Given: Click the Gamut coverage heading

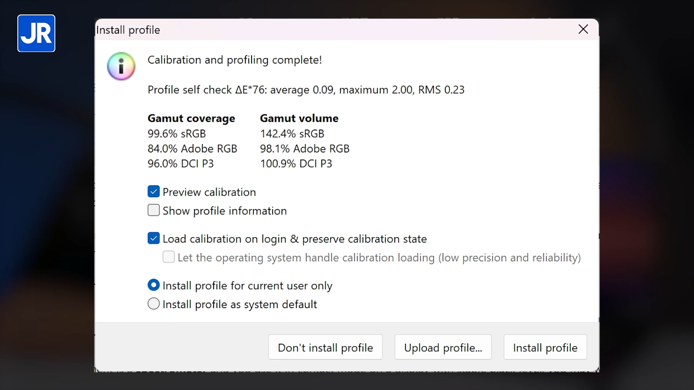Looking at the screenshot, I should click(191, 118).
